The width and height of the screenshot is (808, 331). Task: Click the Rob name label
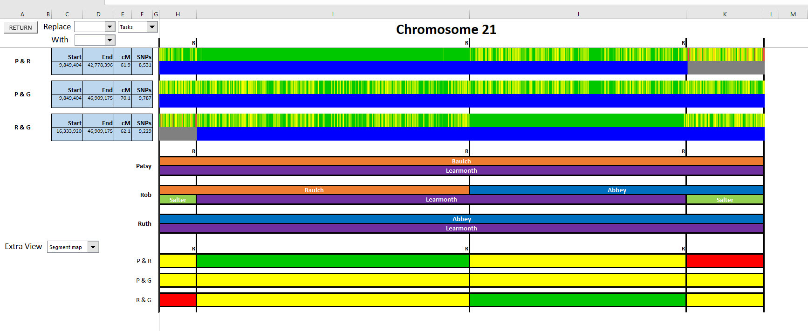tap(146, 195)
